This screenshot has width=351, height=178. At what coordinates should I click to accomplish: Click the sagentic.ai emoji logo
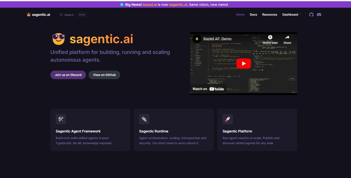[x=28, y=14]
